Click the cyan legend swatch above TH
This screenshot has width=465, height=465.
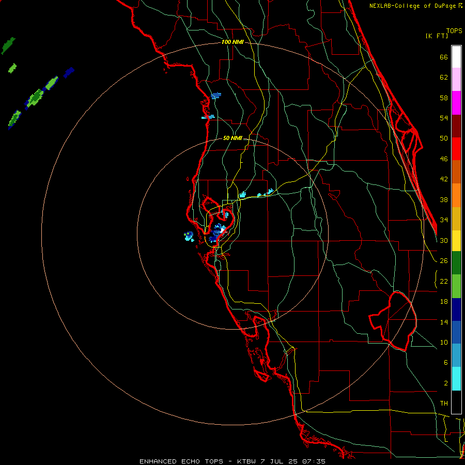(x=456, y=379)
